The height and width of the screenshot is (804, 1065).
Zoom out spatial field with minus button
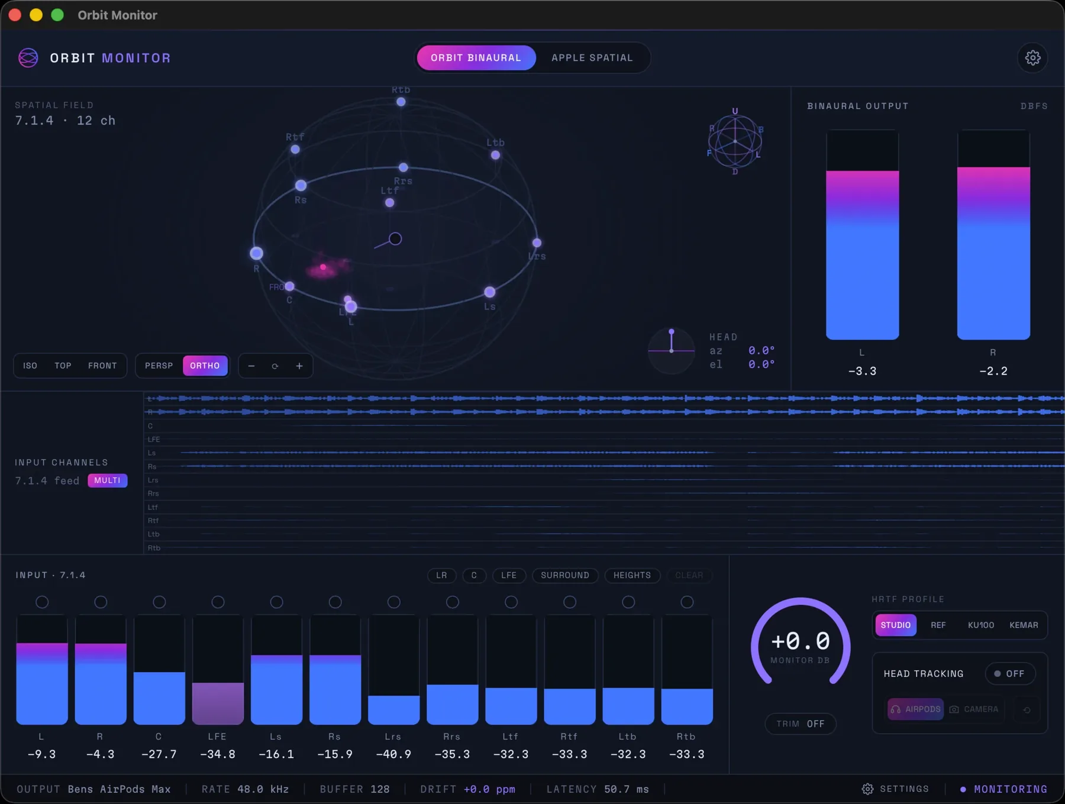[251, 366]
